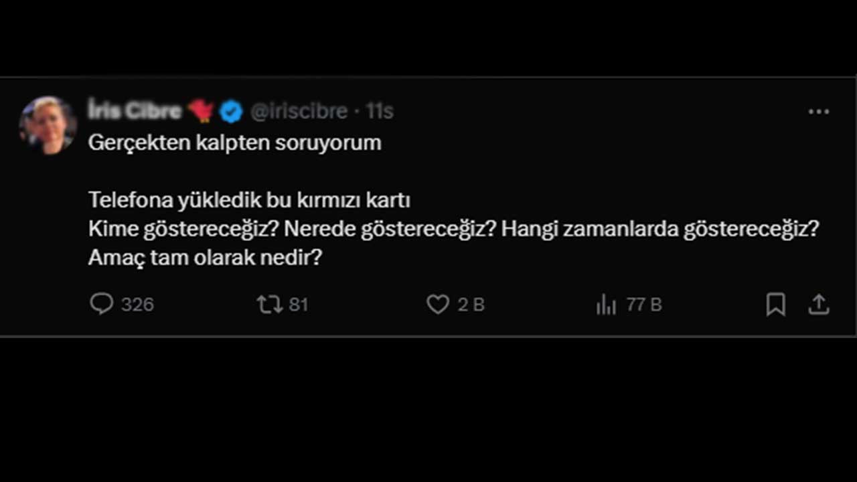The width and height of the screenshot is (857, 482).
Task: Bookmark this tweet
Action: tap(775, 305)
